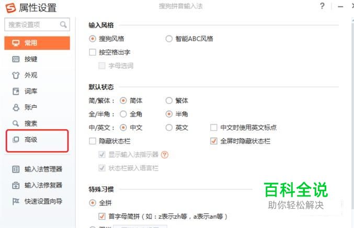The width and height of the screenshot is (354, 228).
Task: Select 英文 default language radio
Action: [169, 128]
